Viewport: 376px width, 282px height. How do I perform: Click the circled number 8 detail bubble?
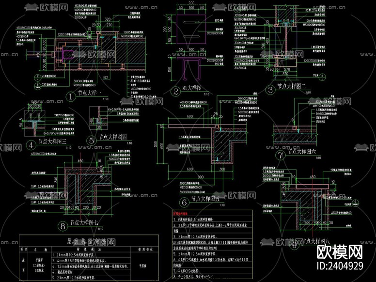coord(63,226)
